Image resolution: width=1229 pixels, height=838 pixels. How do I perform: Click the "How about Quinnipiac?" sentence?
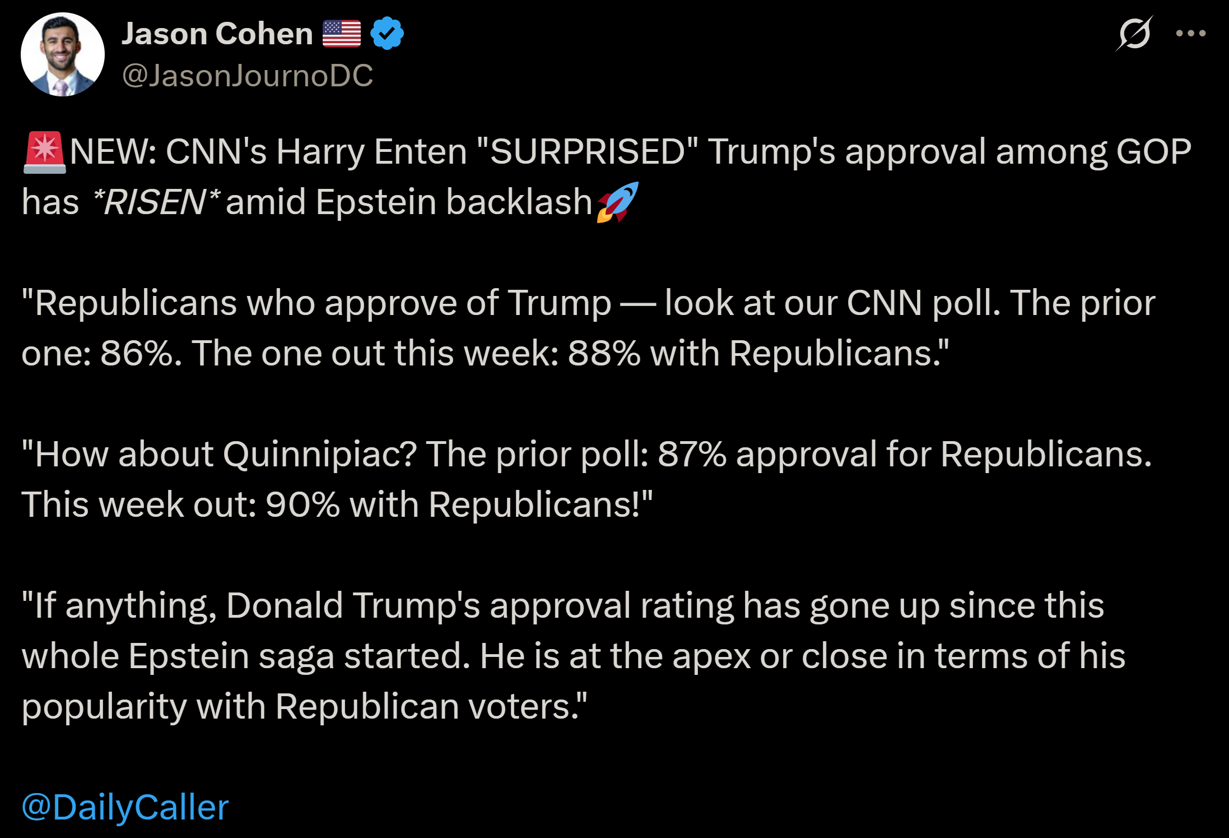coord(219,454)
